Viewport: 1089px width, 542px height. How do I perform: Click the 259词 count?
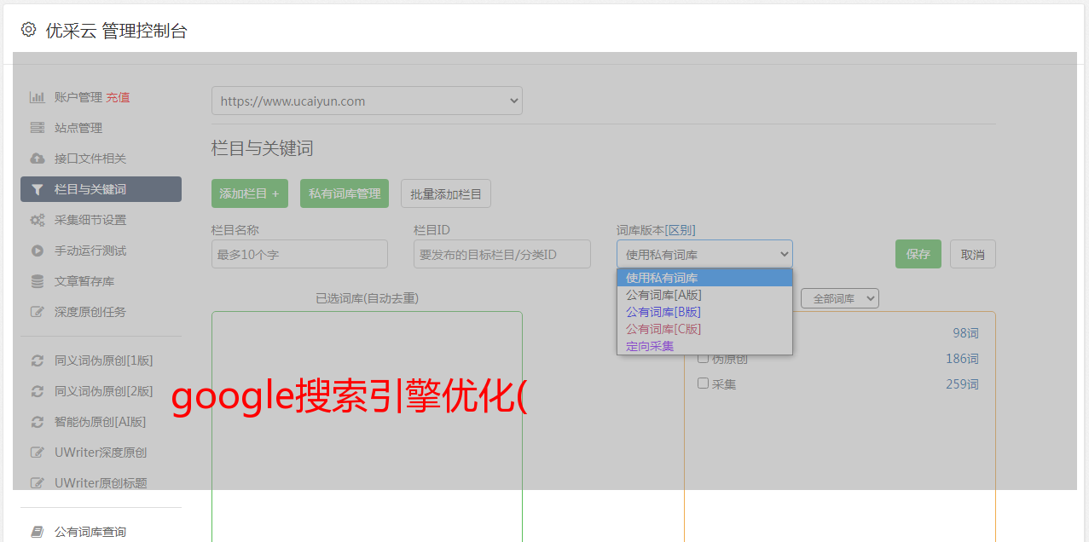pos(962,384)
